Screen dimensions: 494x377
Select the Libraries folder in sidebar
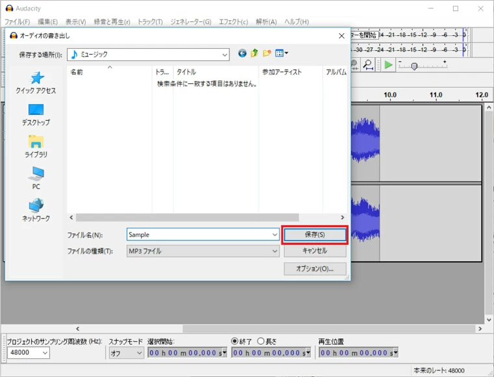point(36,142)
